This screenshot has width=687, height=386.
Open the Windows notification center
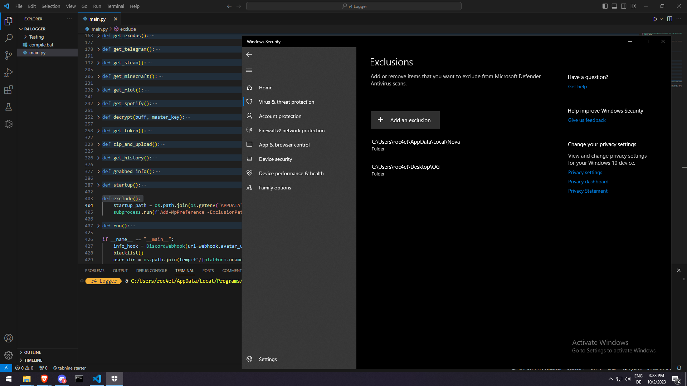click(676, 379)
